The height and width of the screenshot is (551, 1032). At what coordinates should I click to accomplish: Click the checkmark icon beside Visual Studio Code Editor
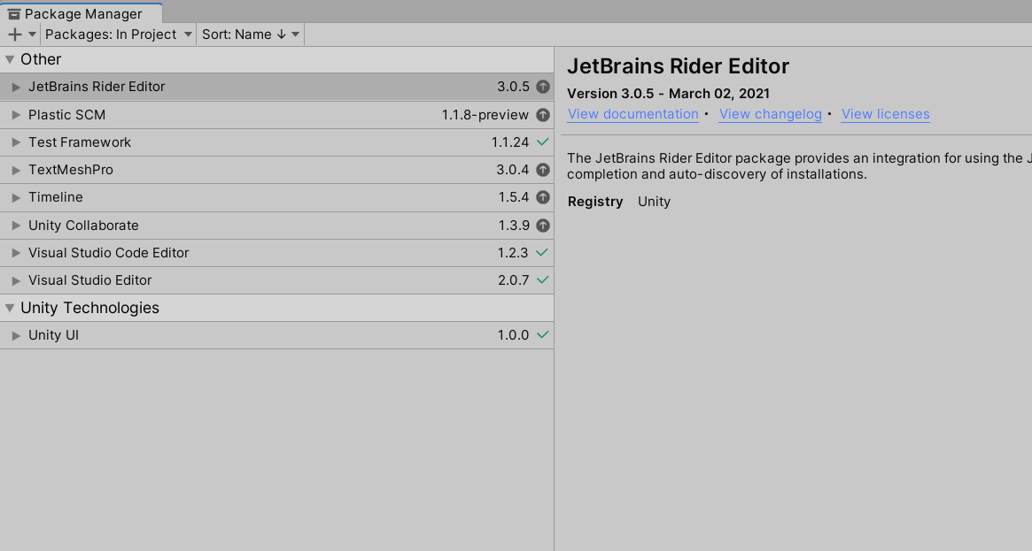pyautogui.click(x=543, y=252)
